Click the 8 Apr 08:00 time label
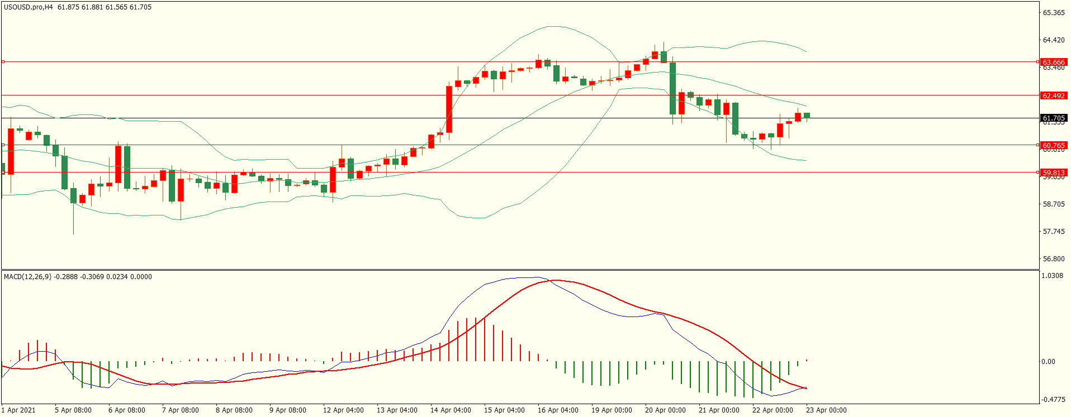Image resolution: width=1071 pixels, height=417 pixels. pyautogui.click(x=234, y=410)
